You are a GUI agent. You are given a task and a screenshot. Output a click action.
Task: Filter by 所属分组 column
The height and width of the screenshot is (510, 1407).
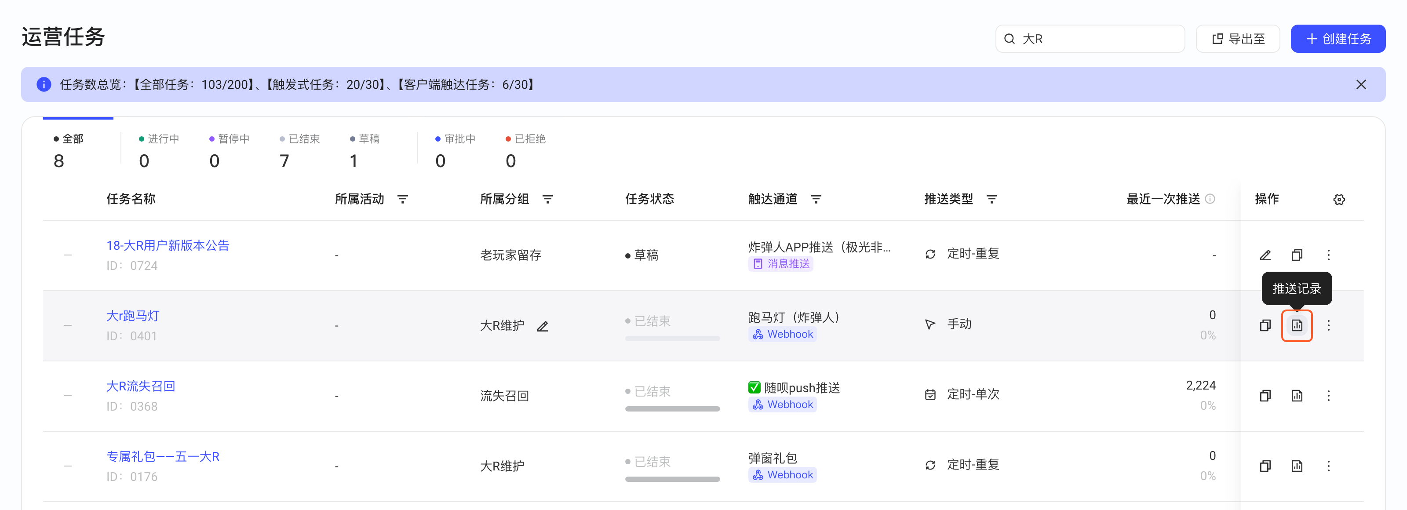click(547, 199)
